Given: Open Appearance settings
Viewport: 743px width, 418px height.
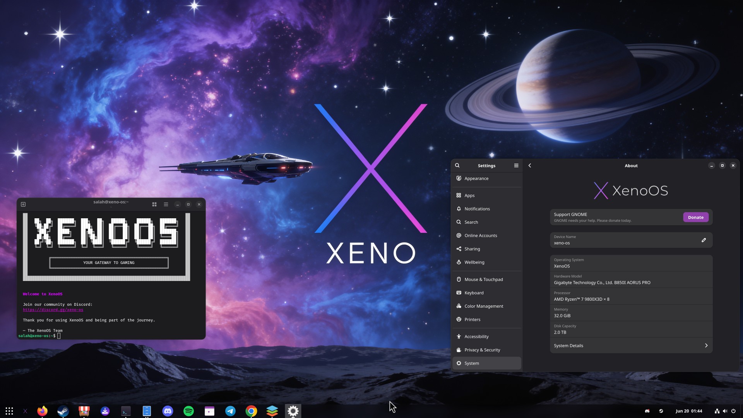Looking at the screenshot, I should [487, 178].
